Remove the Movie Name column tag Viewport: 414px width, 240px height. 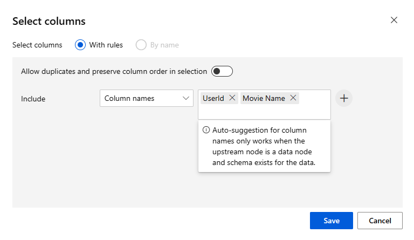pos(293,98)
